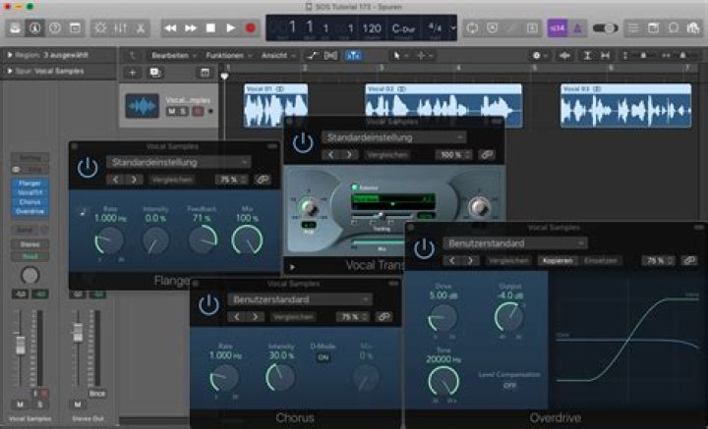708x429 pixels.
Task: Toggle the Chorus D-Mode ON button
Action: pyautogui.click(x=323, y=357)
